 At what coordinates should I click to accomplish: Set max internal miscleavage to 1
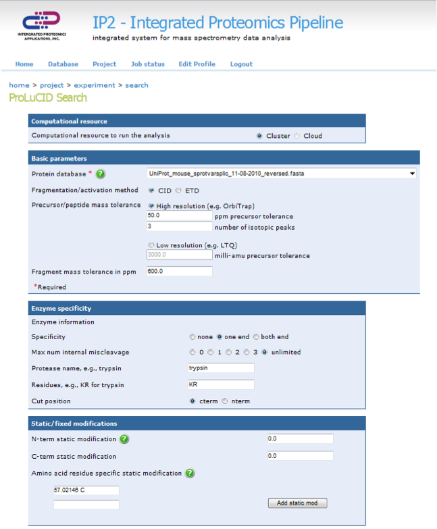pos(211,352)
